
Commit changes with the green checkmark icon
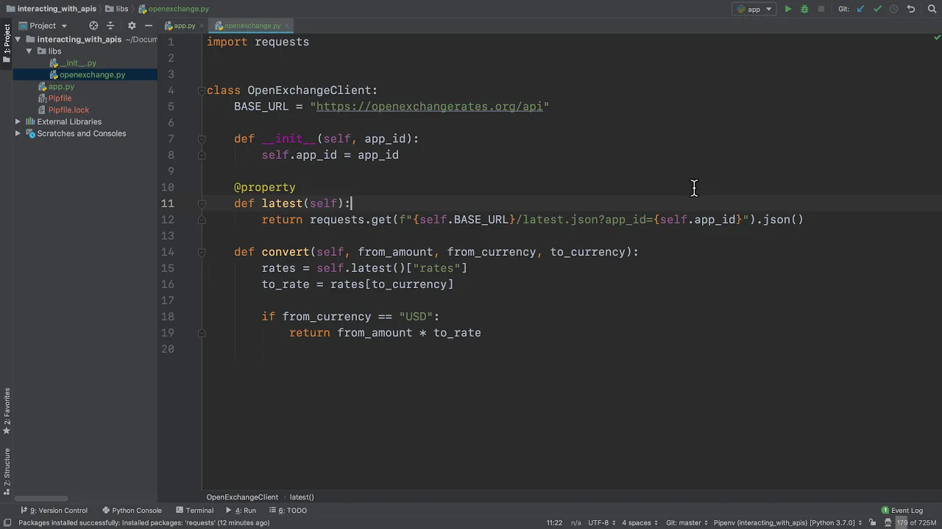coord(877,9)
